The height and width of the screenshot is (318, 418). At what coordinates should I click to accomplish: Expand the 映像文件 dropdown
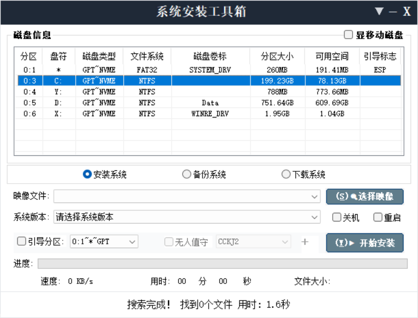(314, 196)
